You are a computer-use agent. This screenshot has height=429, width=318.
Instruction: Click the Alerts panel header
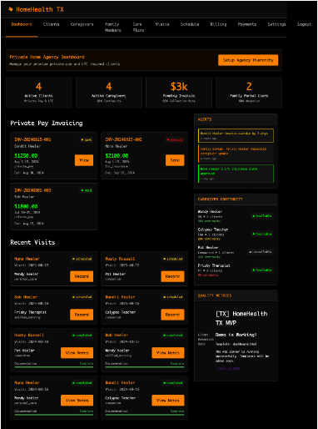click(236, 119)
